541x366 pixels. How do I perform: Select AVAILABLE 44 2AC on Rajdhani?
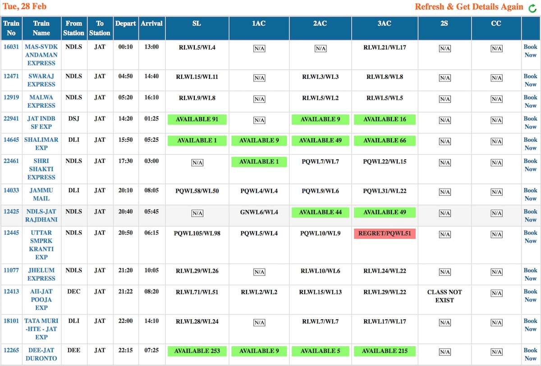tap(321, 212)
